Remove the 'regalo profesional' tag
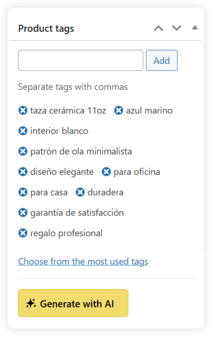Viewport: 214px width, 338px height. click(x=23, y=233)
